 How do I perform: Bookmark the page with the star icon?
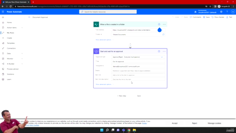tap(210, 6)
